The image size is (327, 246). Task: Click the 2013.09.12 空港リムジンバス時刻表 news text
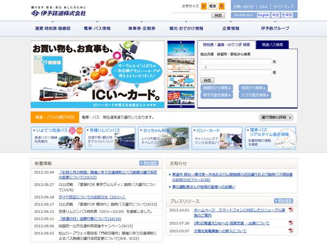coord(105,211)
